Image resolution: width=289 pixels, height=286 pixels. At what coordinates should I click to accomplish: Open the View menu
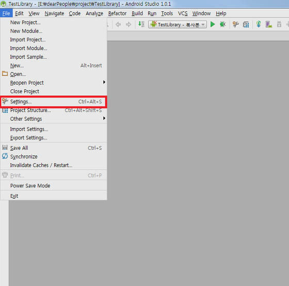tap(34, 13)
